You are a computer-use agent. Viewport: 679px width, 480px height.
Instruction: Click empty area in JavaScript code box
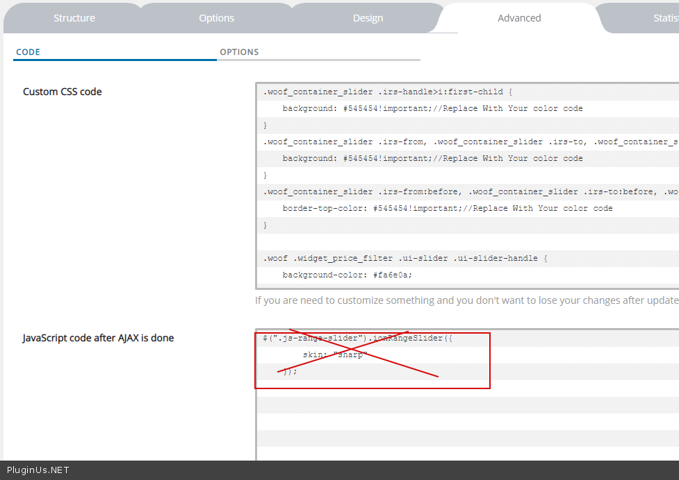click(466, 423)
